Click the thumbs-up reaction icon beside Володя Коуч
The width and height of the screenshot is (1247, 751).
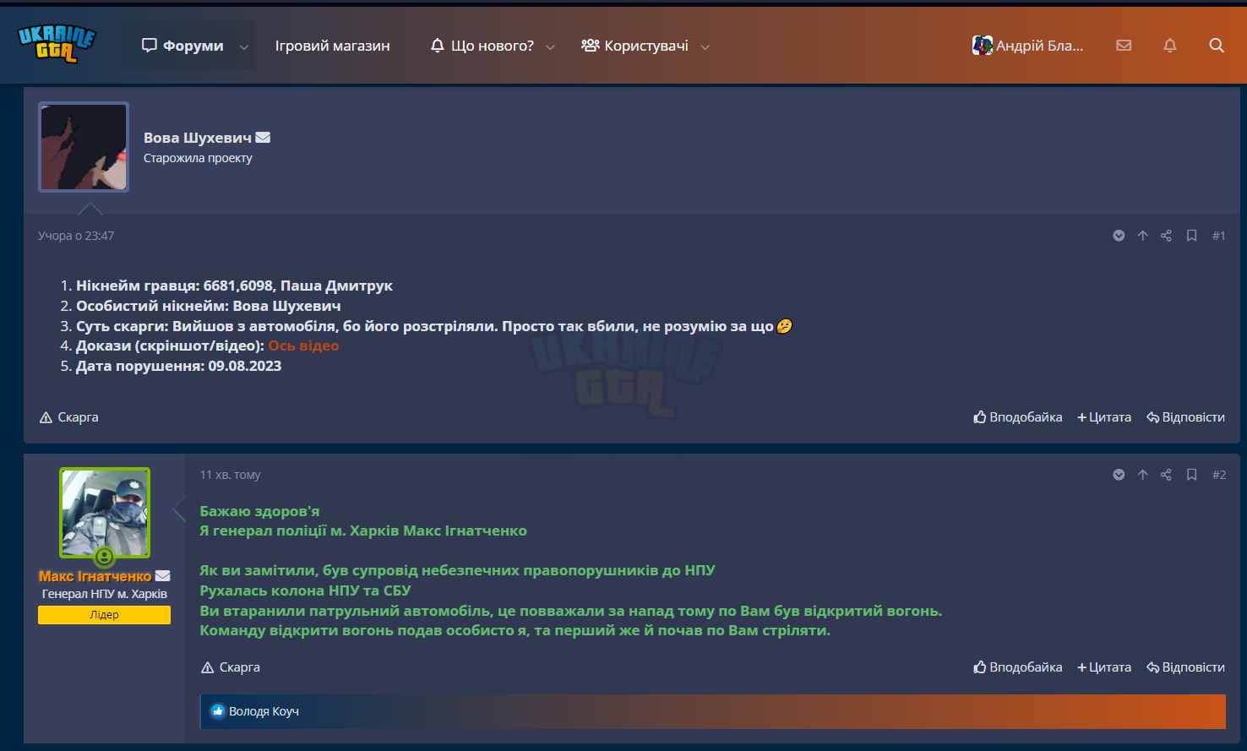tap(218, 711)
